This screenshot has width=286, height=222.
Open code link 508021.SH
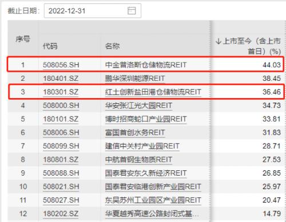tap(61, 186)
